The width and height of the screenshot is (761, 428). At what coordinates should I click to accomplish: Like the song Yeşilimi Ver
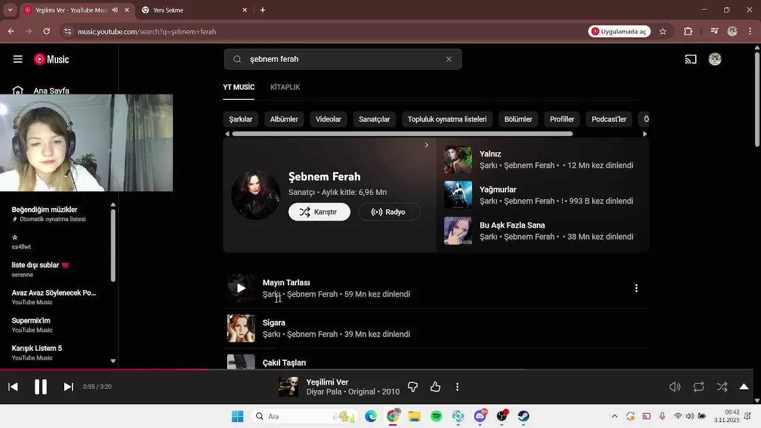point(436,387)
